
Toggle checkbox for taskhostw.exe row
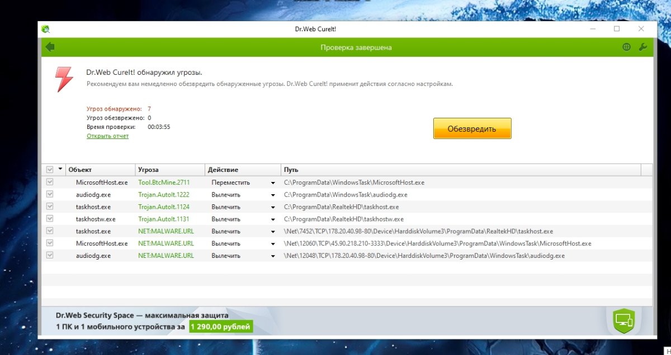coord(50,219)
